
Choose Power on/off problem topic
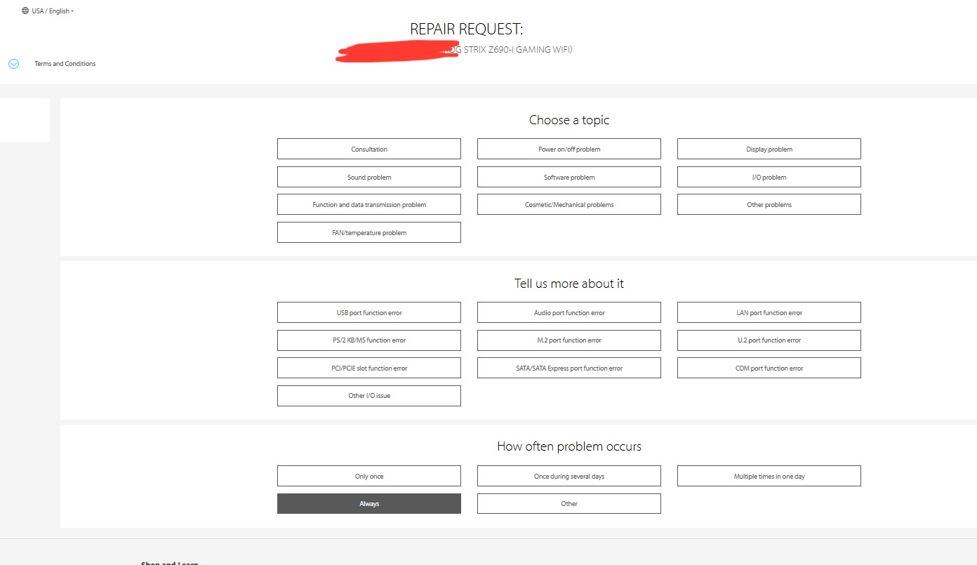point(569,149)
